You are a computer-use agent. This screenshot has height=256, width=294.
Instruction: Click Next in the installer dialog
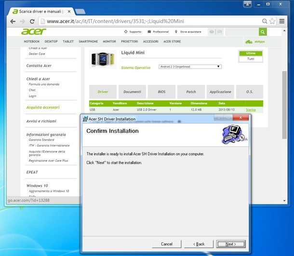(231, 244)
